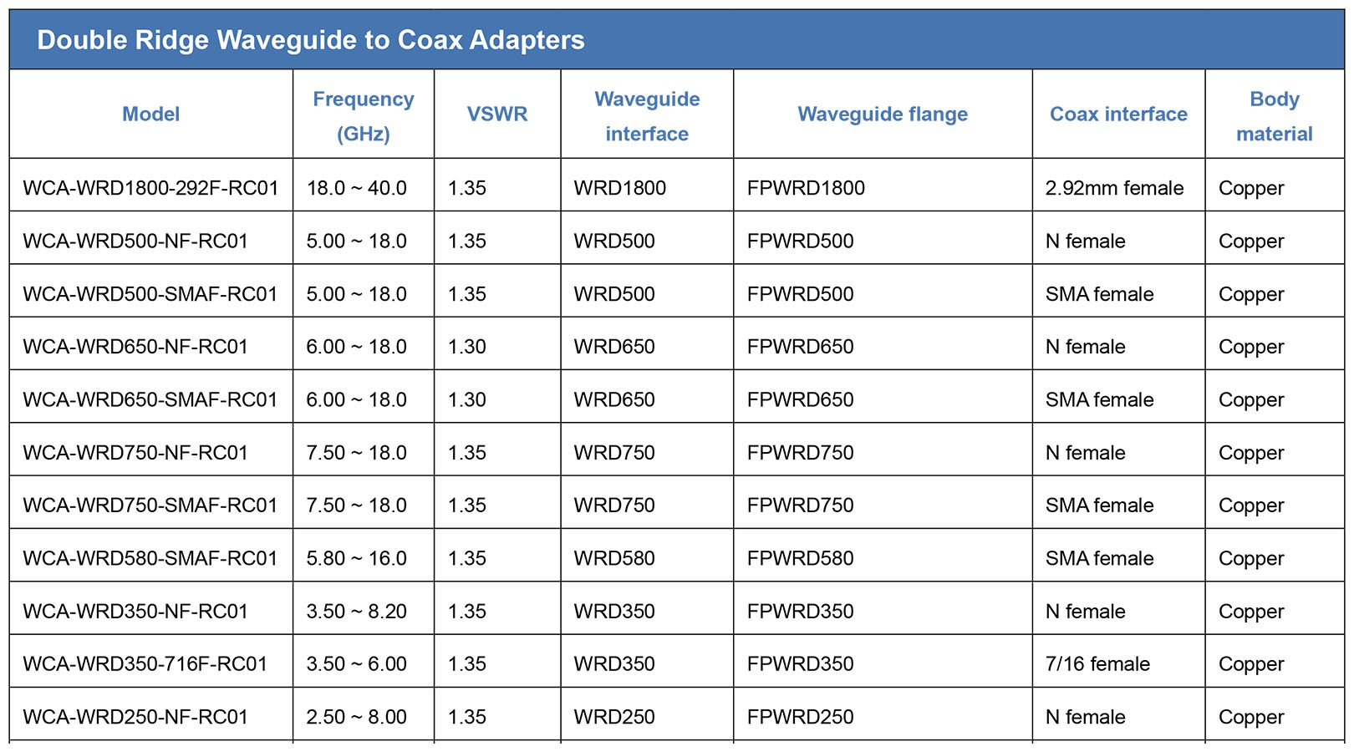
Task: Select model WCA-WRD500-NF-RC01
Action: point(135,241)
